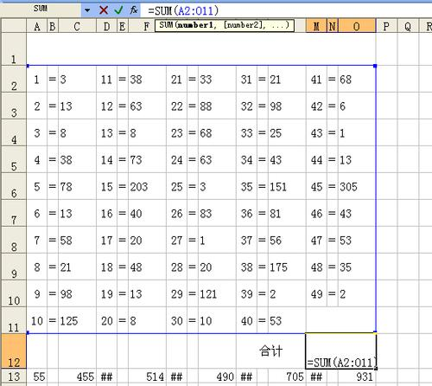The width and height of the screenshot is (432, 386).
Task: Click cell with index 10 in column A
Action: [x=37, y=321]
